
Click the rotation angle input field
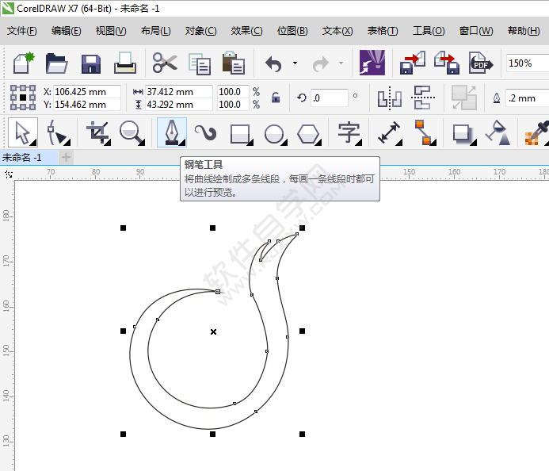tap(329, 98)
